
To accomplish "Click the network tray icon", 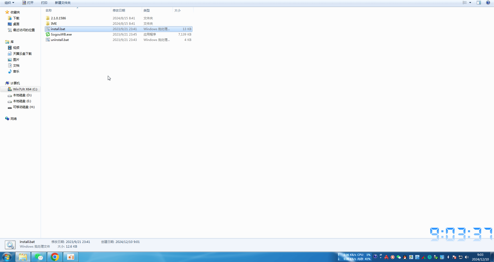I will point(461,257).
